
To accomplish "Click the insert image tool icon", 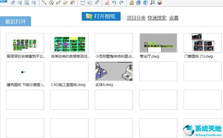I will pyautogui.click(x=89, y=3).
